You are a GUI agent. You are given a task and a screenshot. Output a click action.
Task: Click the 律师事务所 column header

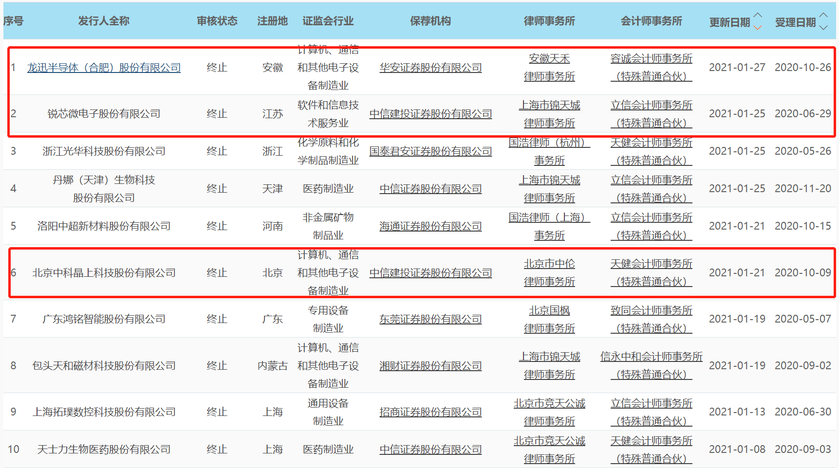tap(549, 21)
